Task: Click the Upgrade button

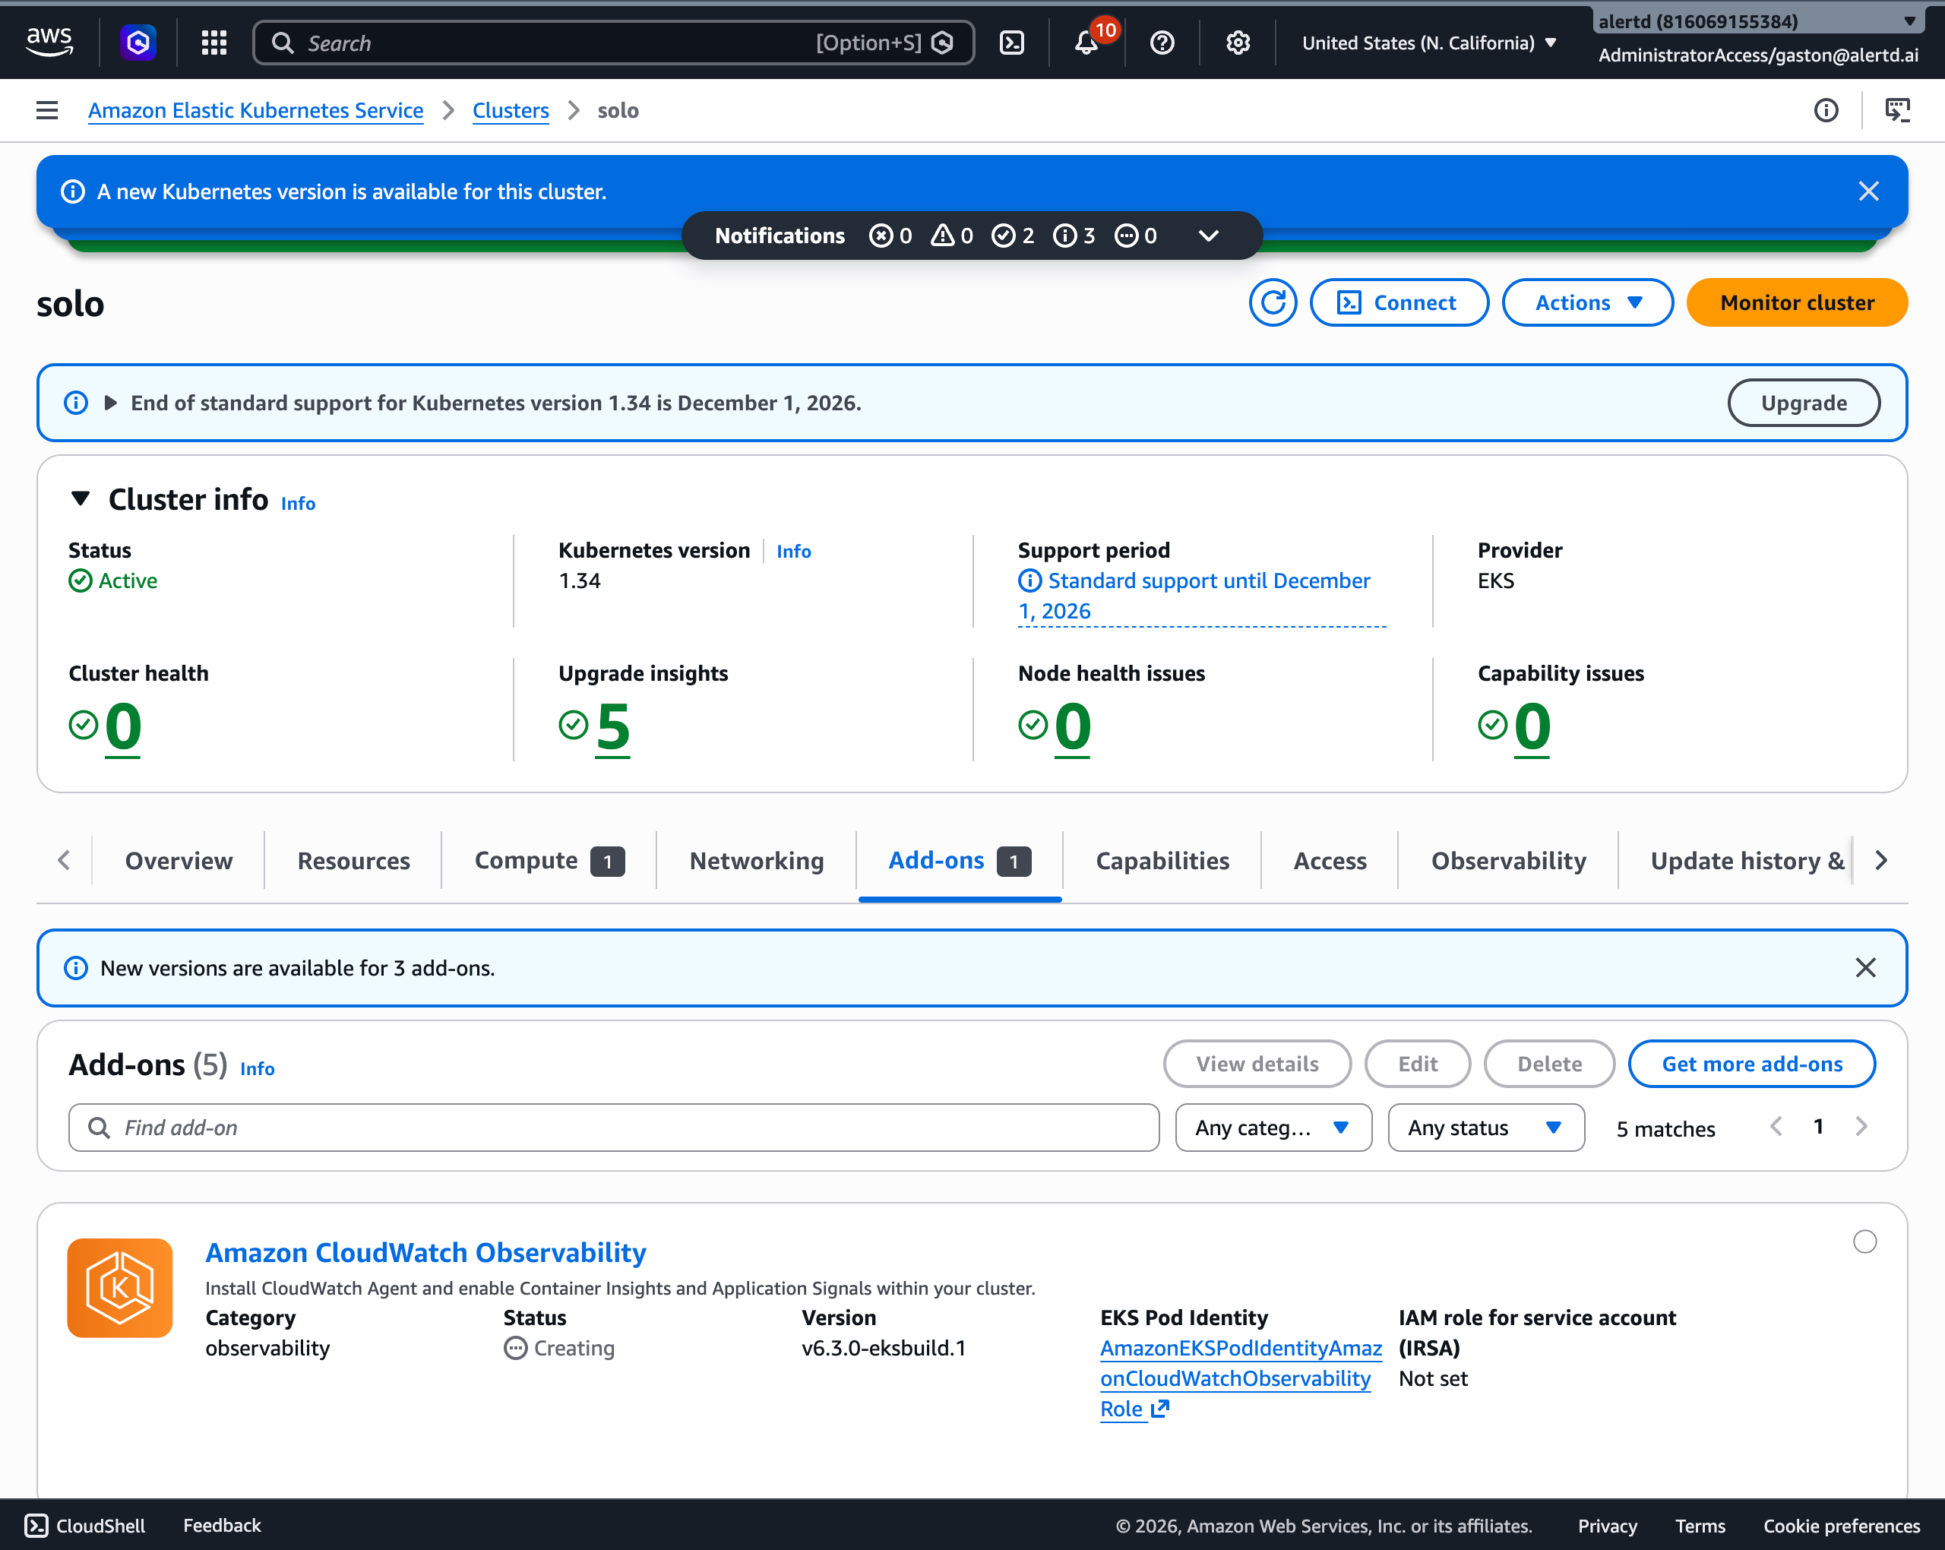Action: [x=1804, y=403]
